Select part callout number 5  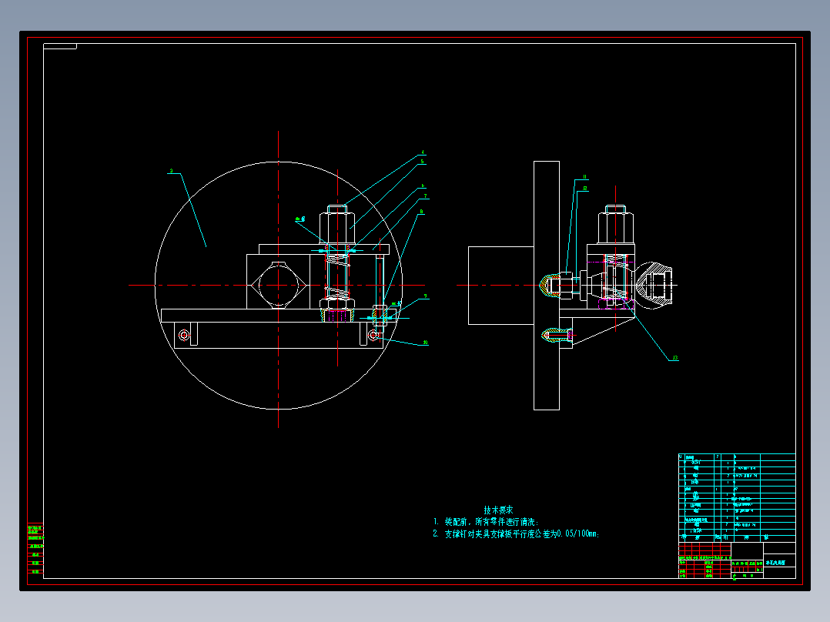423,162
